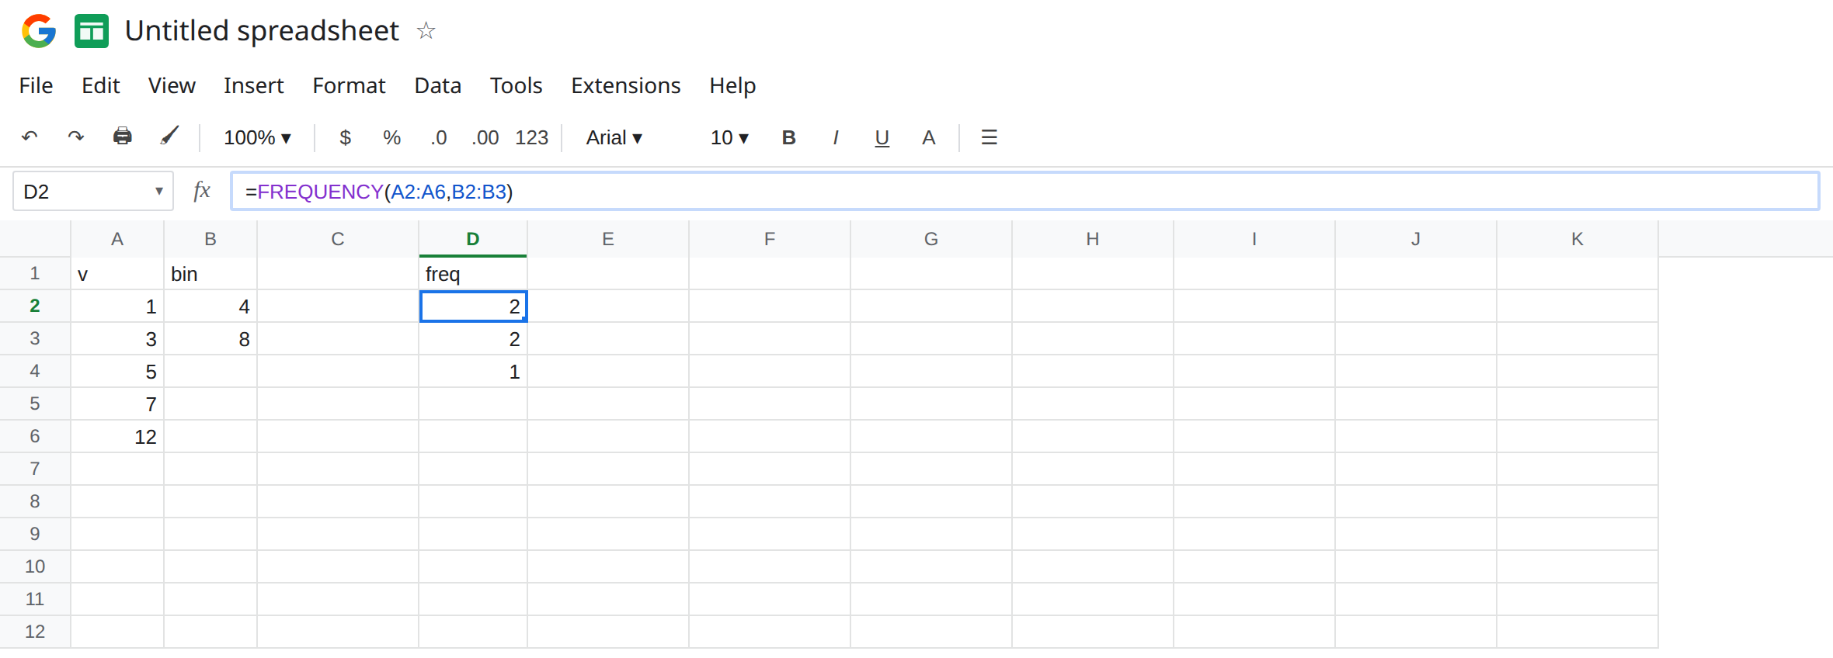Open the File menu
The width and height of the screenshot is (1833, 658).
[36, 85]
